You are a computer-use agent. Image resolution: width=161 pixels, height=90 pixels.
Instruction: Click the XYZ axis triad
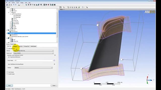[x=150, y=79]
